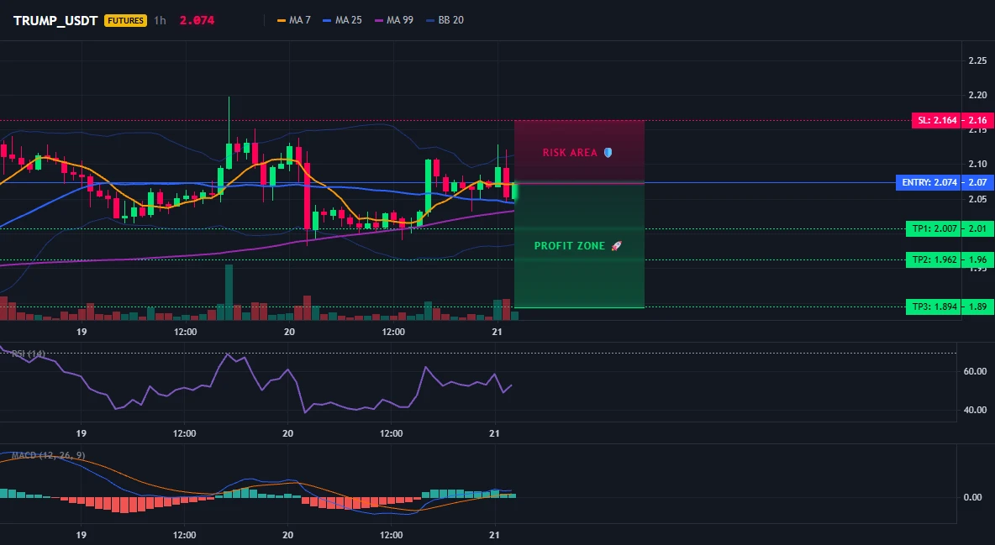Click the SL: 2.164 stop loss label
Image resolution: width=995 pixels, height=545 pixels.
(x=936, y=120)
